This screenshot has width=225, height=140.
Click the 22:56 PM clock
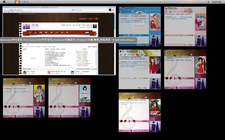click(x=216, y=2)
